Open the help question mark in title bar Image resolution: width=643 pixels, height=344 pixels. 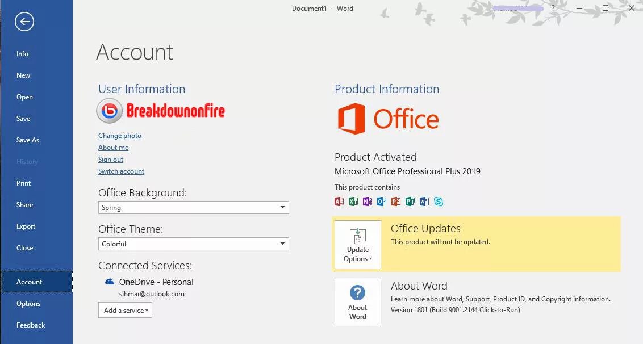click(x=553, y=8)
